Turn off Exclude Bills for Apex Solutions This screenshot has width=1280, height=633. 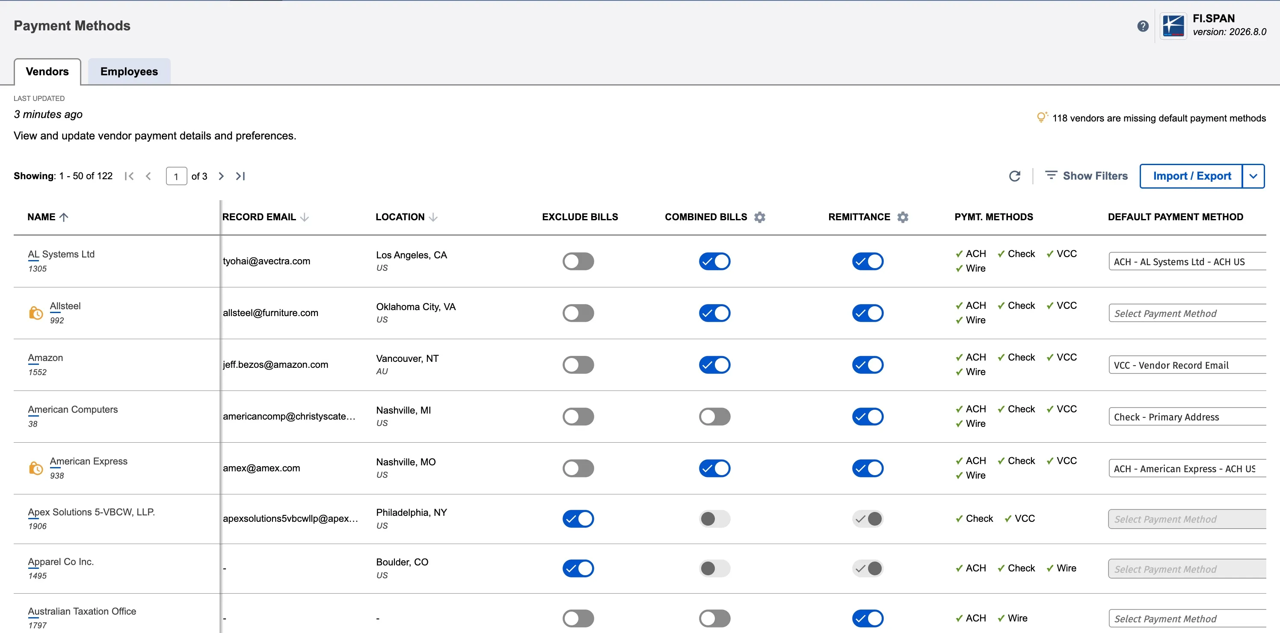[578, 519]
